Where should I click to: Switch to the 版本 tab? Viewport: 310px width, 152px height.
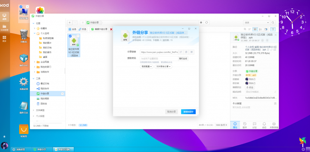(x=245, y=125)
